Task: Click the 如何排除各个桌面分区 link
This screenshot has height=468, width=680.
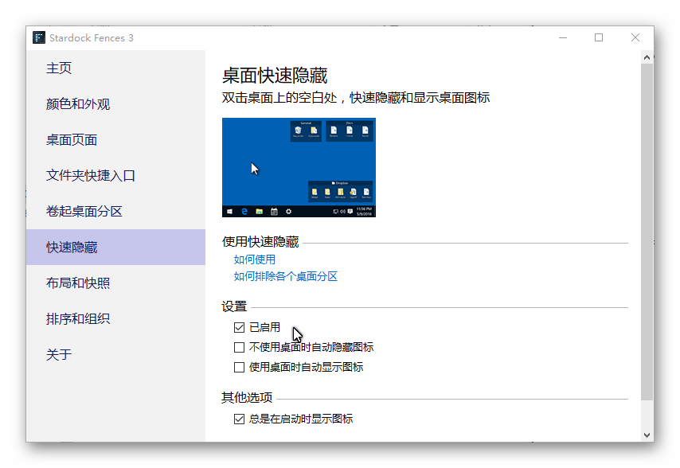Action: pyautogui.click(x=285, y=276)
